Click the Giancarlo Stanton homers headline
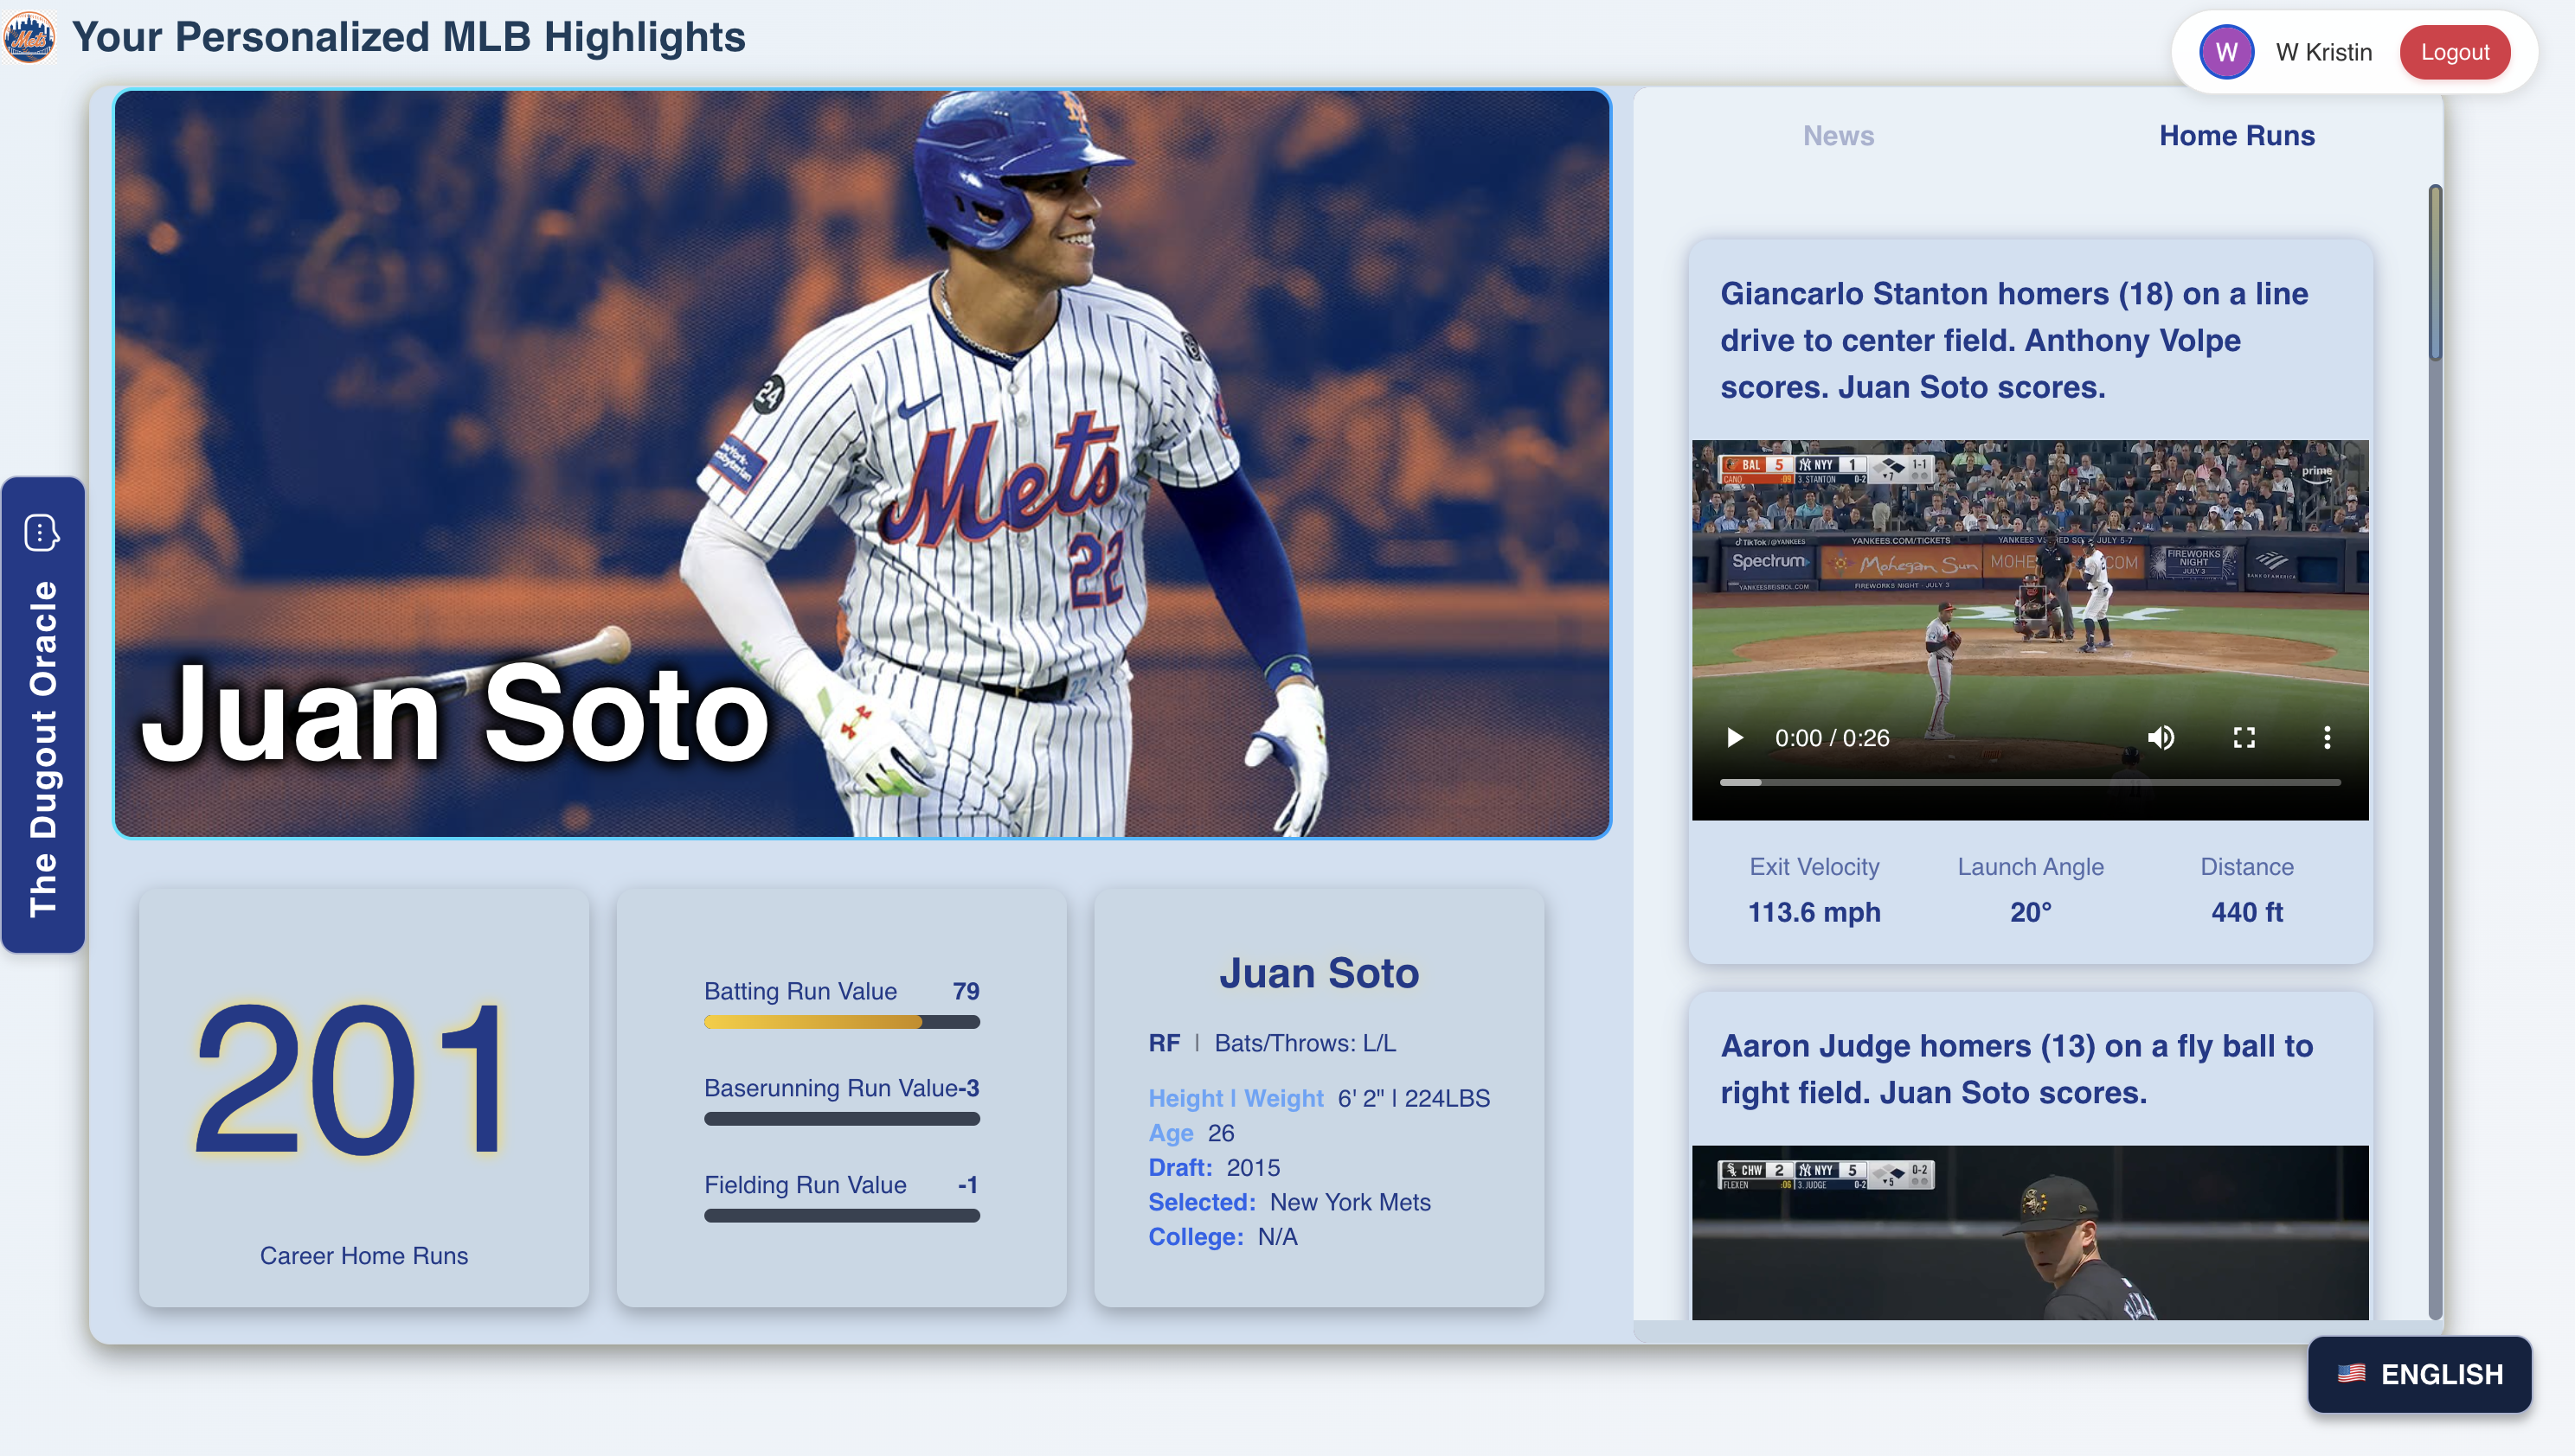2575x1456 pixels. 2013,340
